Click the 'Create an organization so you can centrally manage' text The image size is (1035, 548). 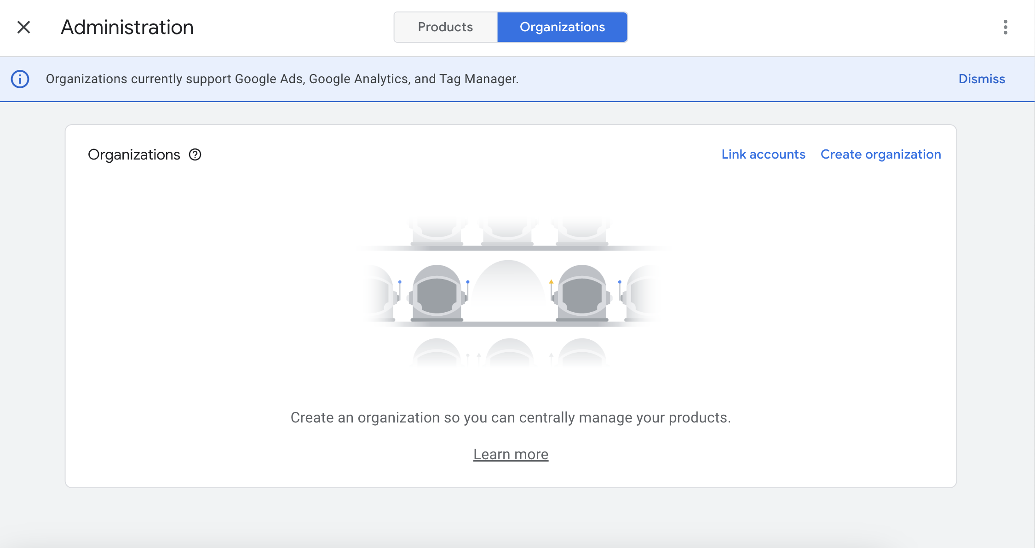[511, 417]
